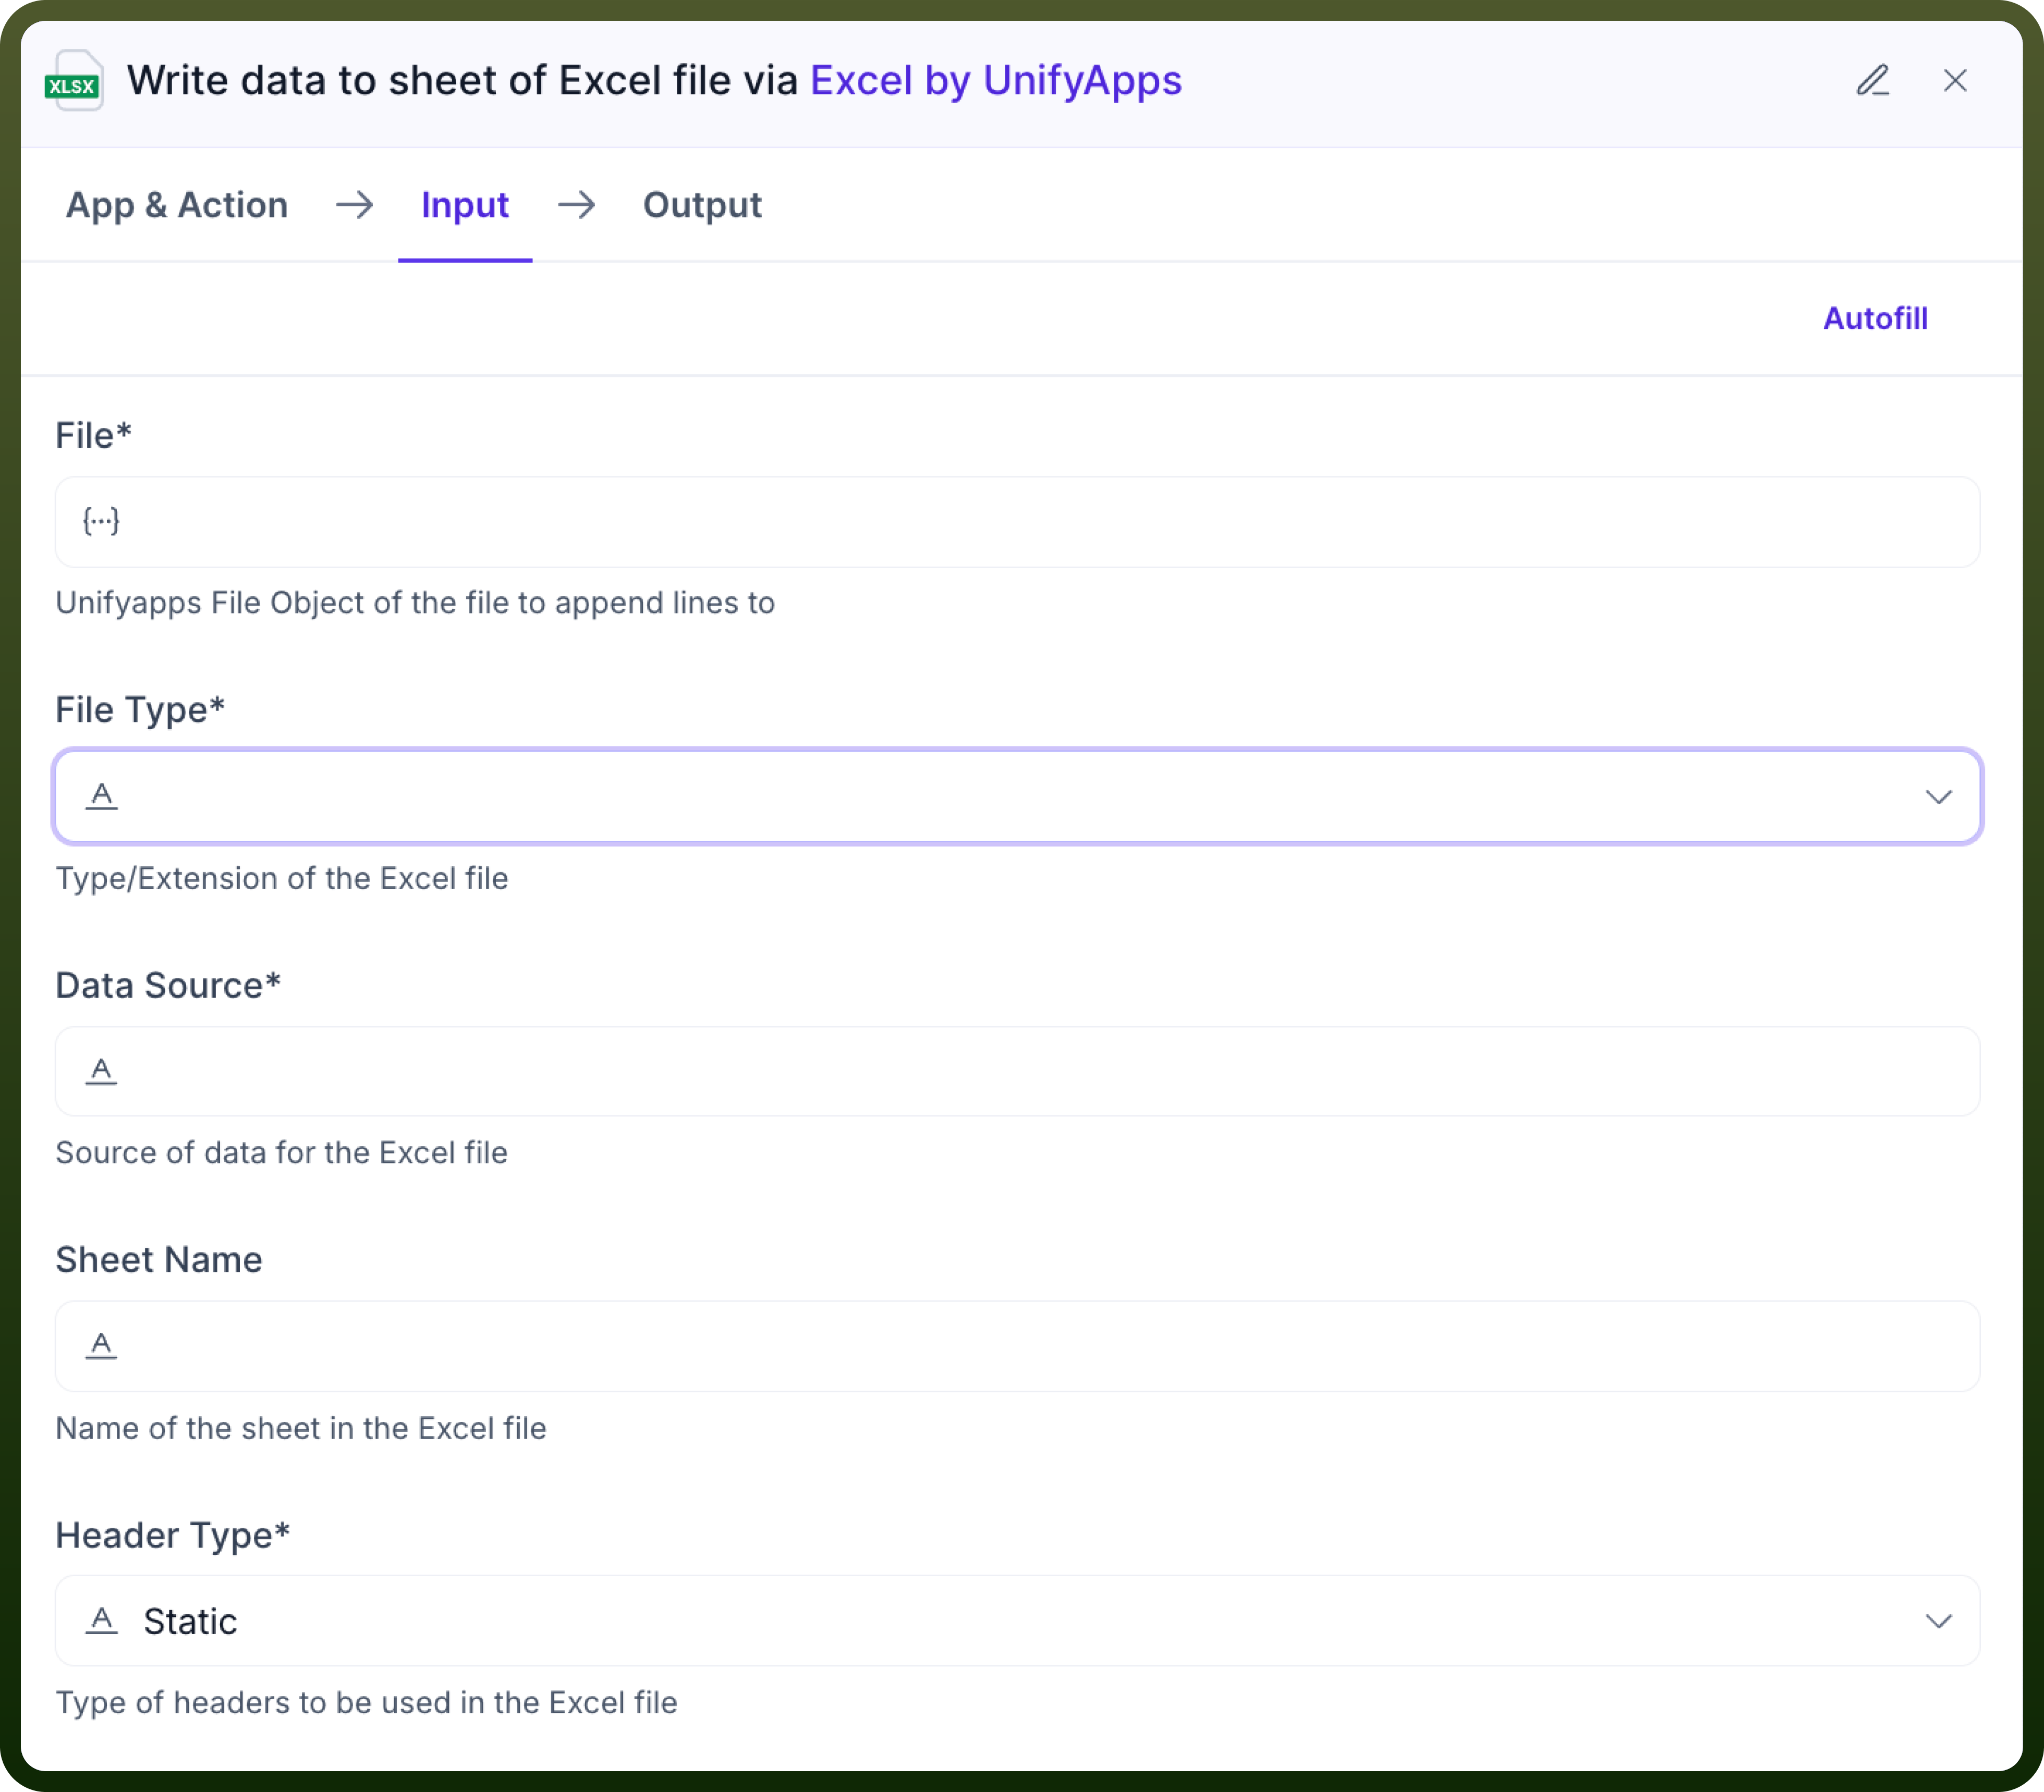
Task: Open the Excel by UnifyApps link
Action: pyautogui.click(x=996, y=80)
